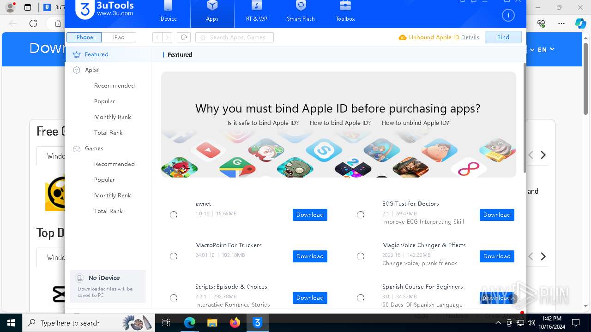The image size is (591, 332).
Task: Select the Games category in sidebar
Action: (x=108, y=148)
